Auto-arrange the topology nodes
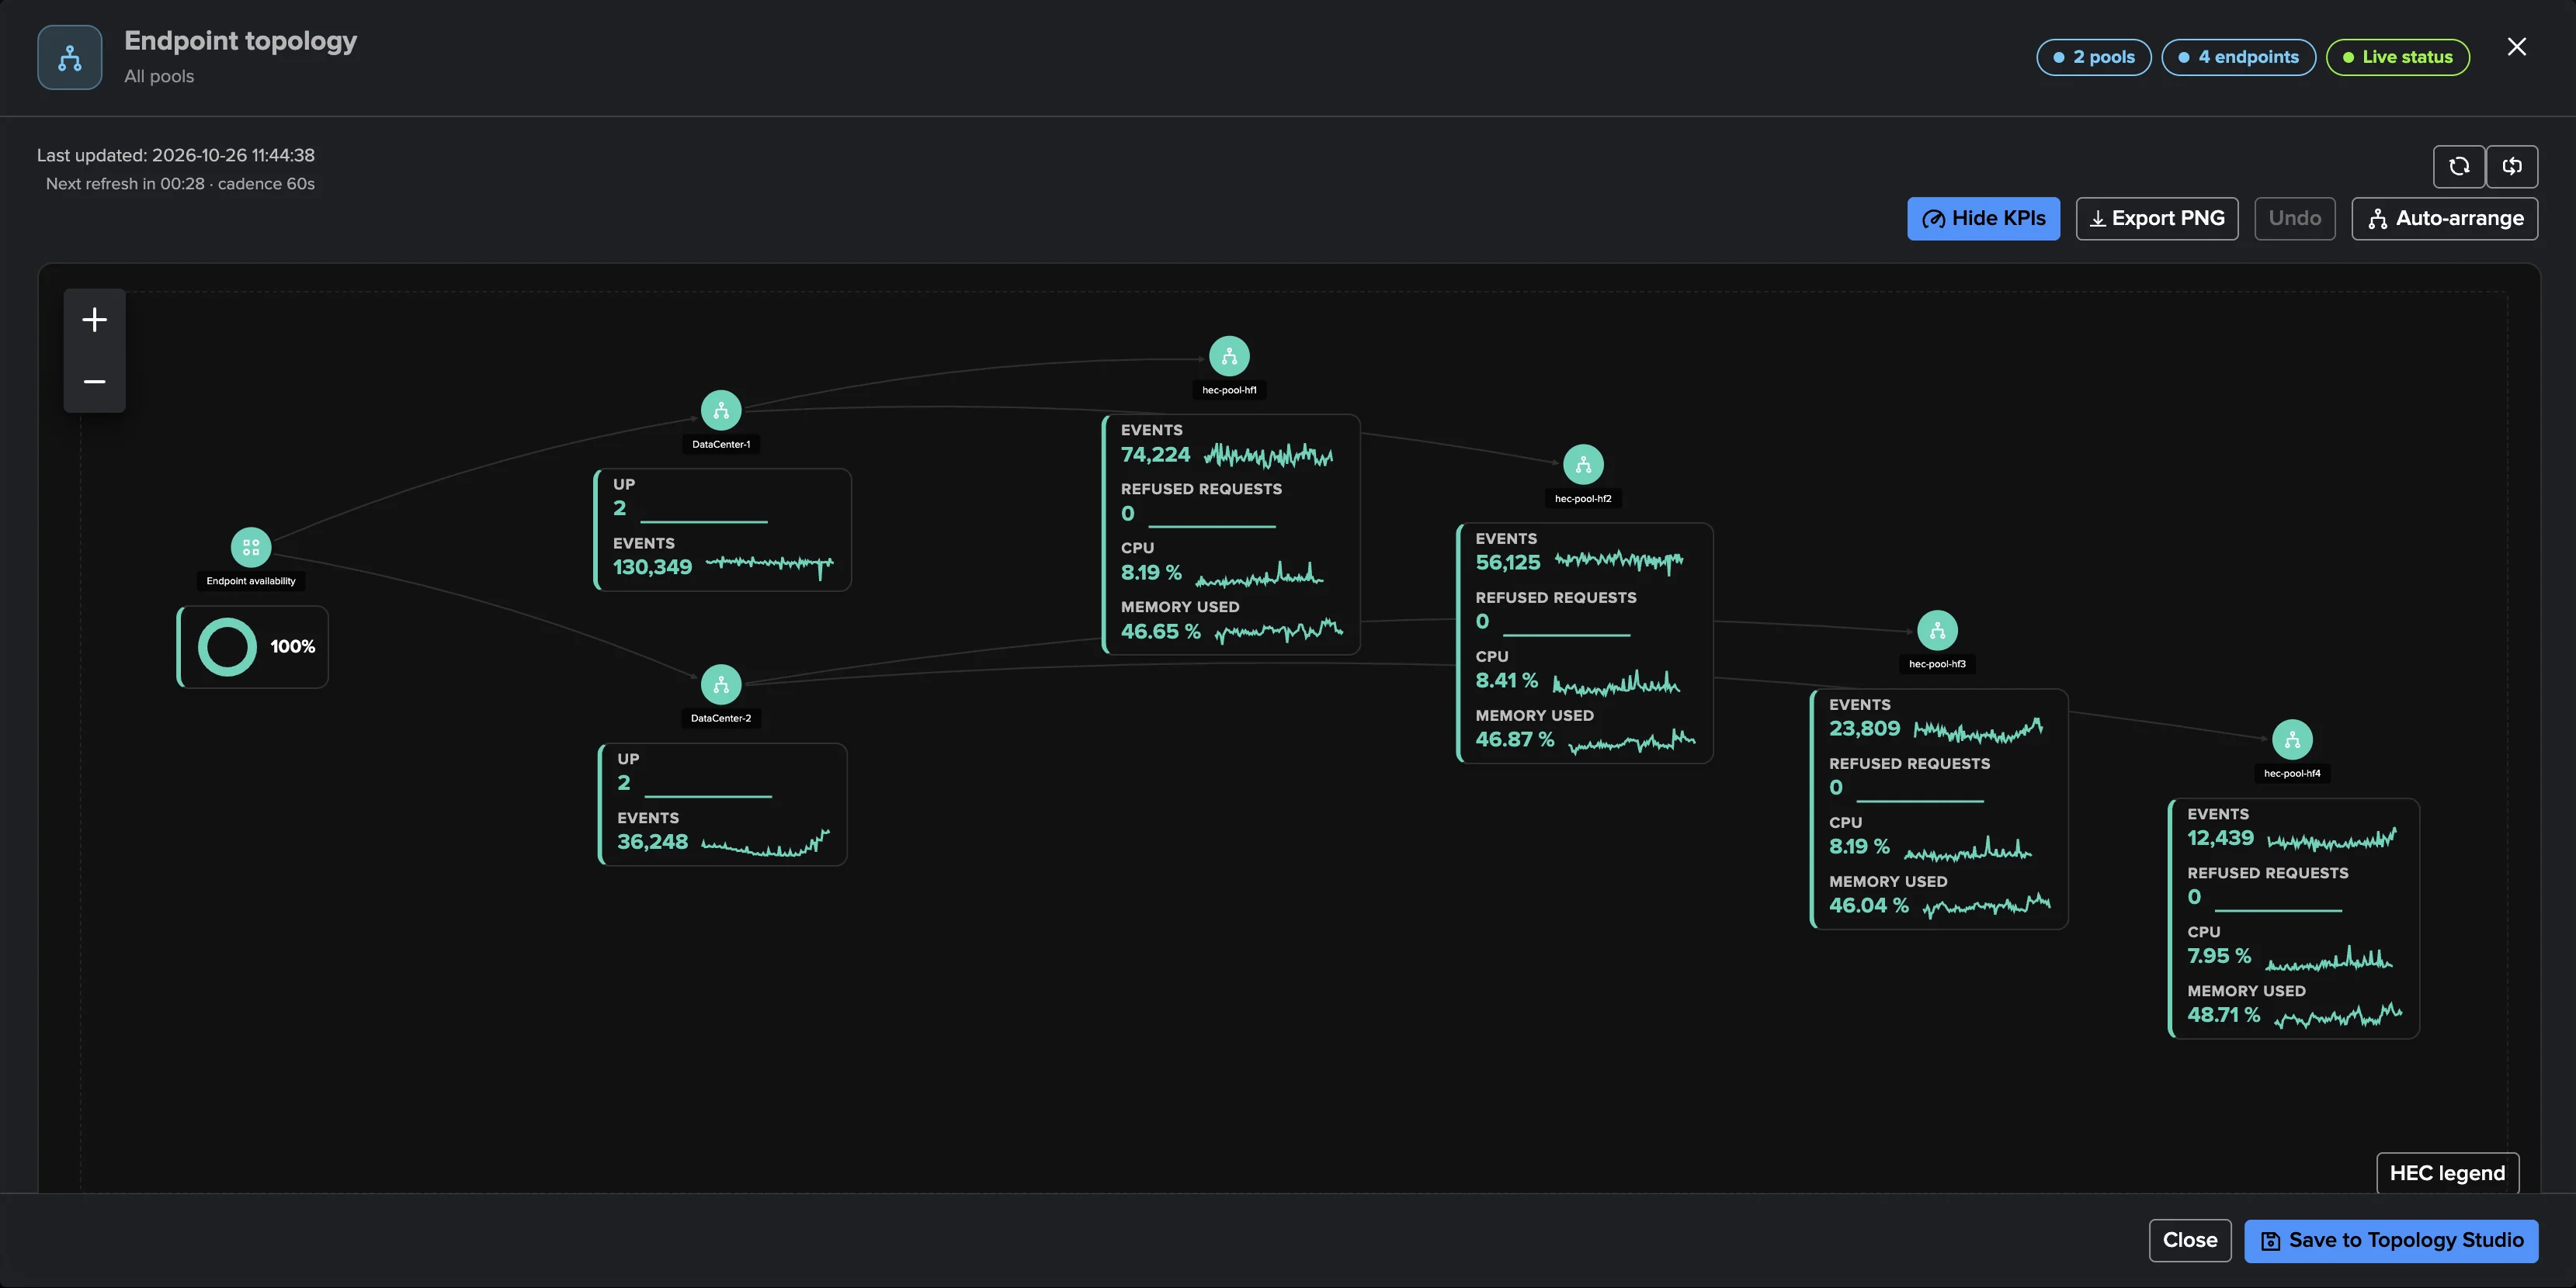 2445,219
